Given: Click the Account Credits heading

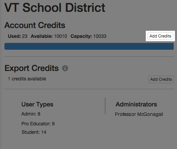Looking at the screenshot, I should pos(35,25).
